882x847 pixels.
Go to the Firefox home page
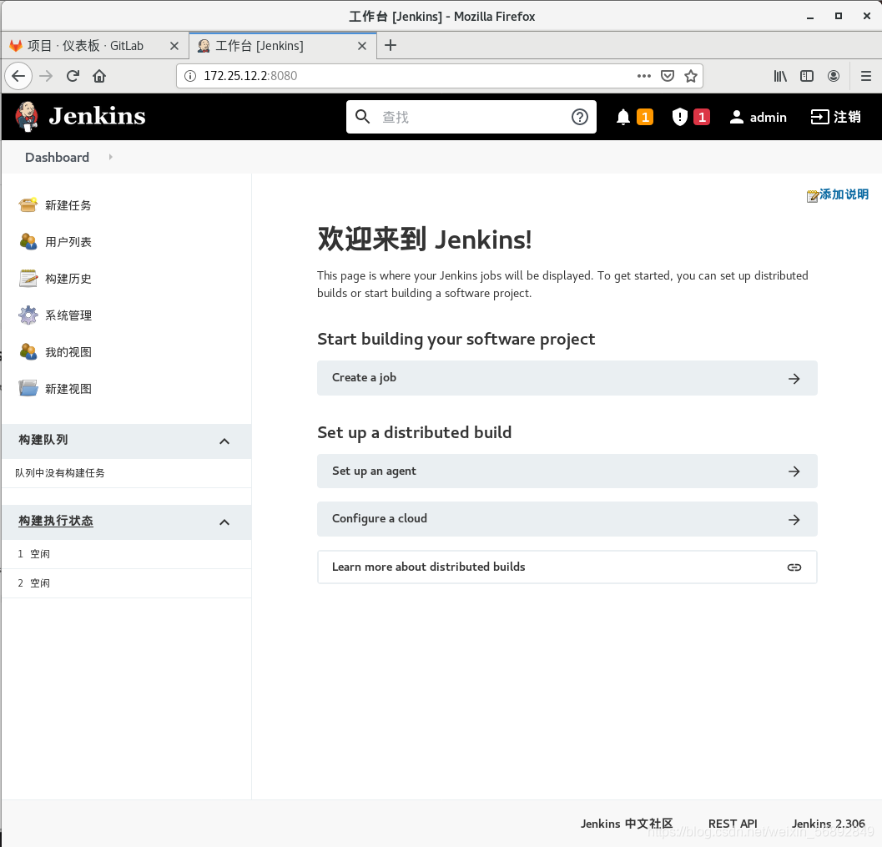[x=99, y=76]
